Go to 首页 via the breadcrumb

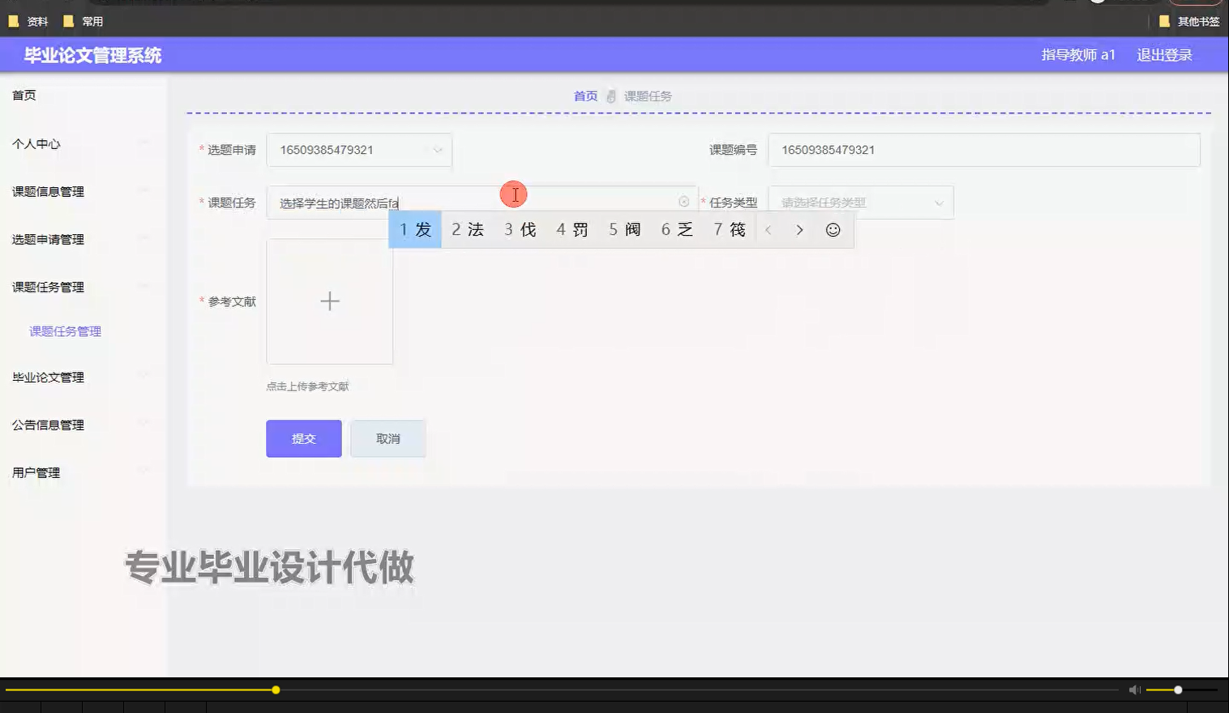pos(585,96)
